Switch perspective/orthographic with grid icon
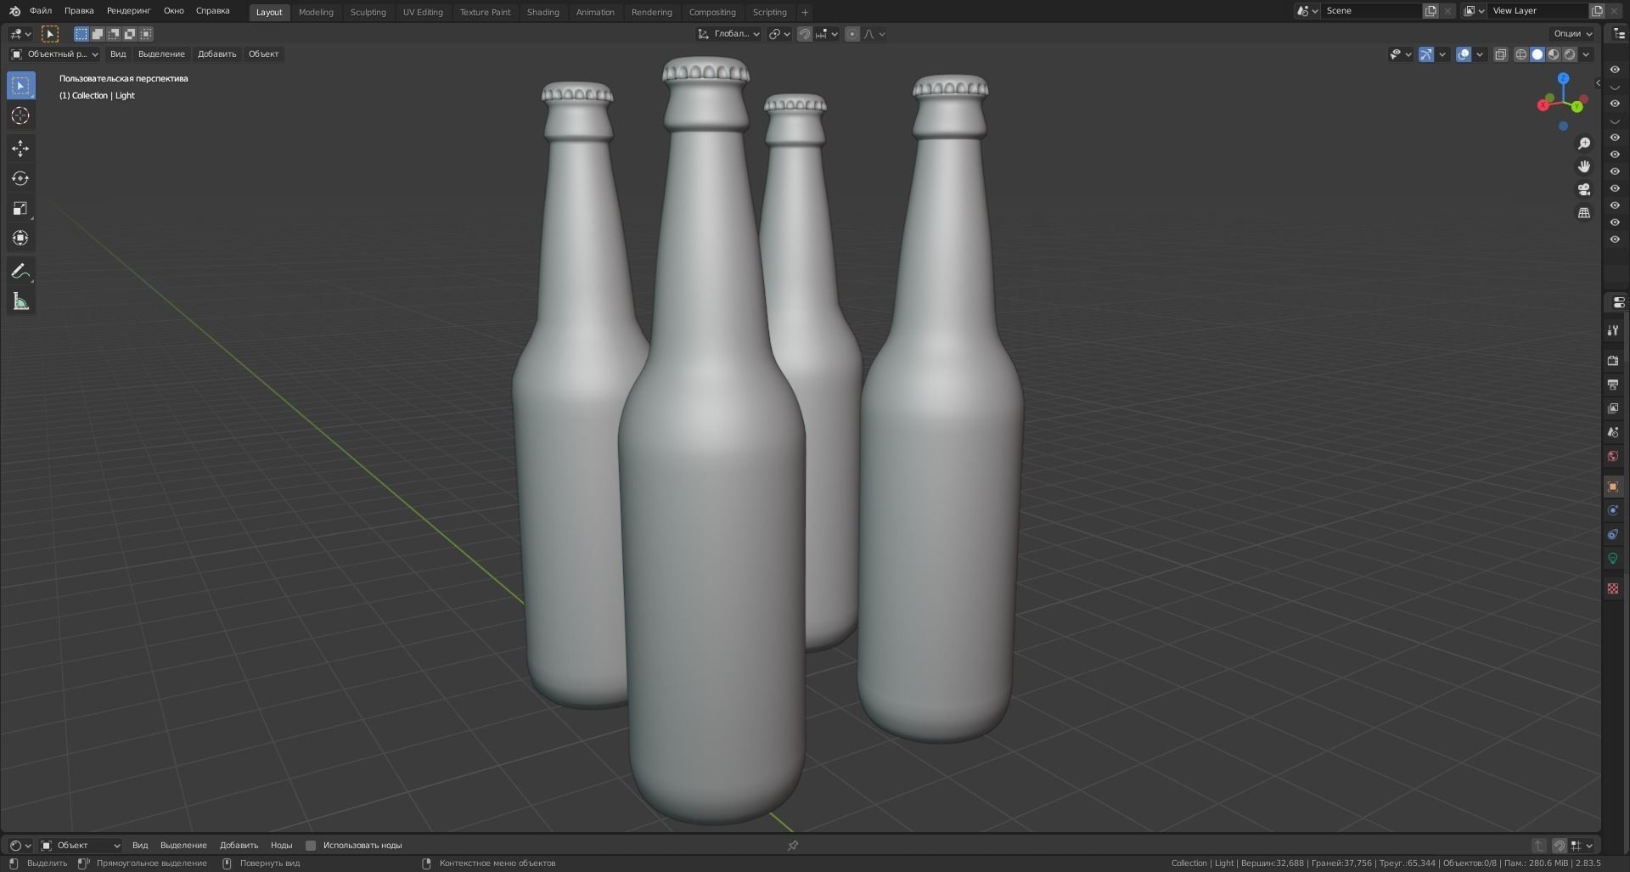1630x872 pixels. 1584,212
